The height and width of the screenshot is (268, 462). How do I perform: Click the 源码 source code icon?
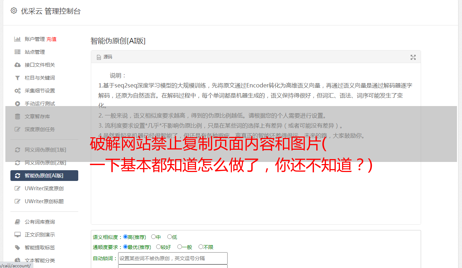tap(99, 57)
